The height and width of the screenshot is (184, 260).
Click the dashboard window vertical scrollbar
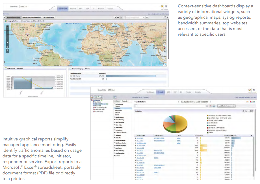(x=168, y=39)
